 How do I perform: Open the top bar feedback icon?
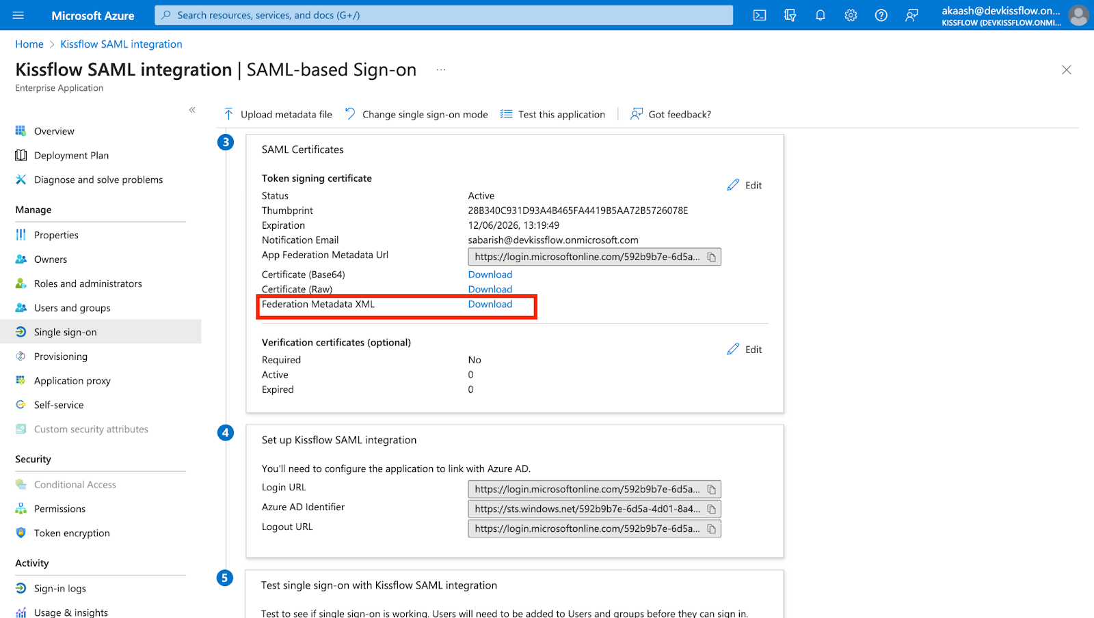click(x=911, y=15)
